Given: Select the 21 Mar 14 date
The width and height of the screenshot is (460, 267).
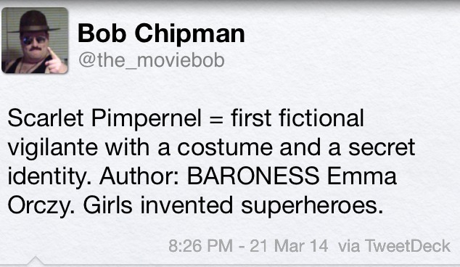Looking at the screenshot, I should [289, 245].
